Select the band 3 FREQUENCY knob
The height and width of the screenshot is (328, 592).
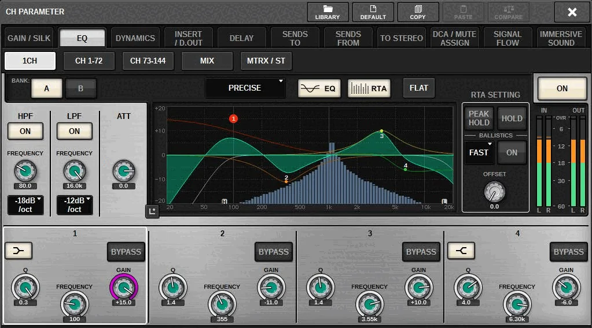370,305
